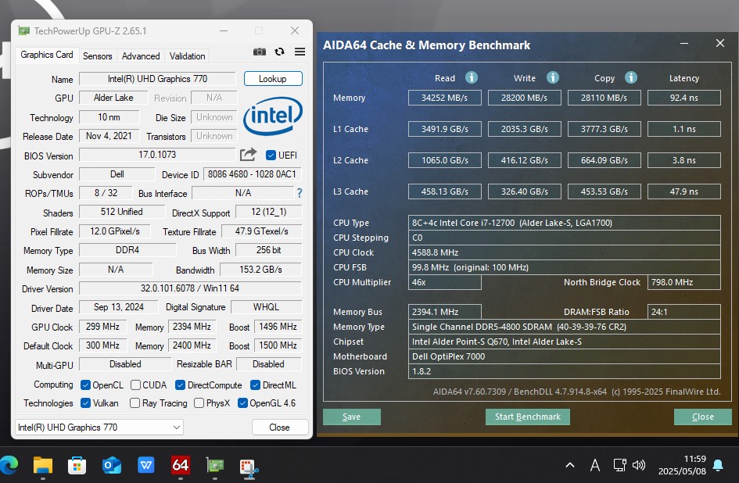This screenshot has width=739, height=483.
Task: Click the Motherboard Dell OptiPlex 7000 field
Action: click(564, 356)
